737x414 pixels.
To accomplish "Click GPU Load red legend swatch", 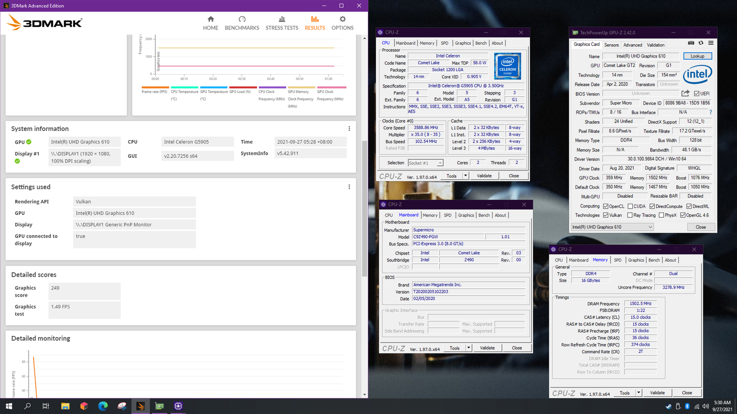I will (243, 87).
